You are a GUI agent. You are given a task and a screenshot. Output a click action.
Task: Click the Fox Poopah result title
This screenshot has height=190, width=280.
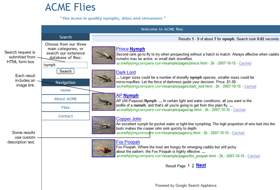point(128,142)
